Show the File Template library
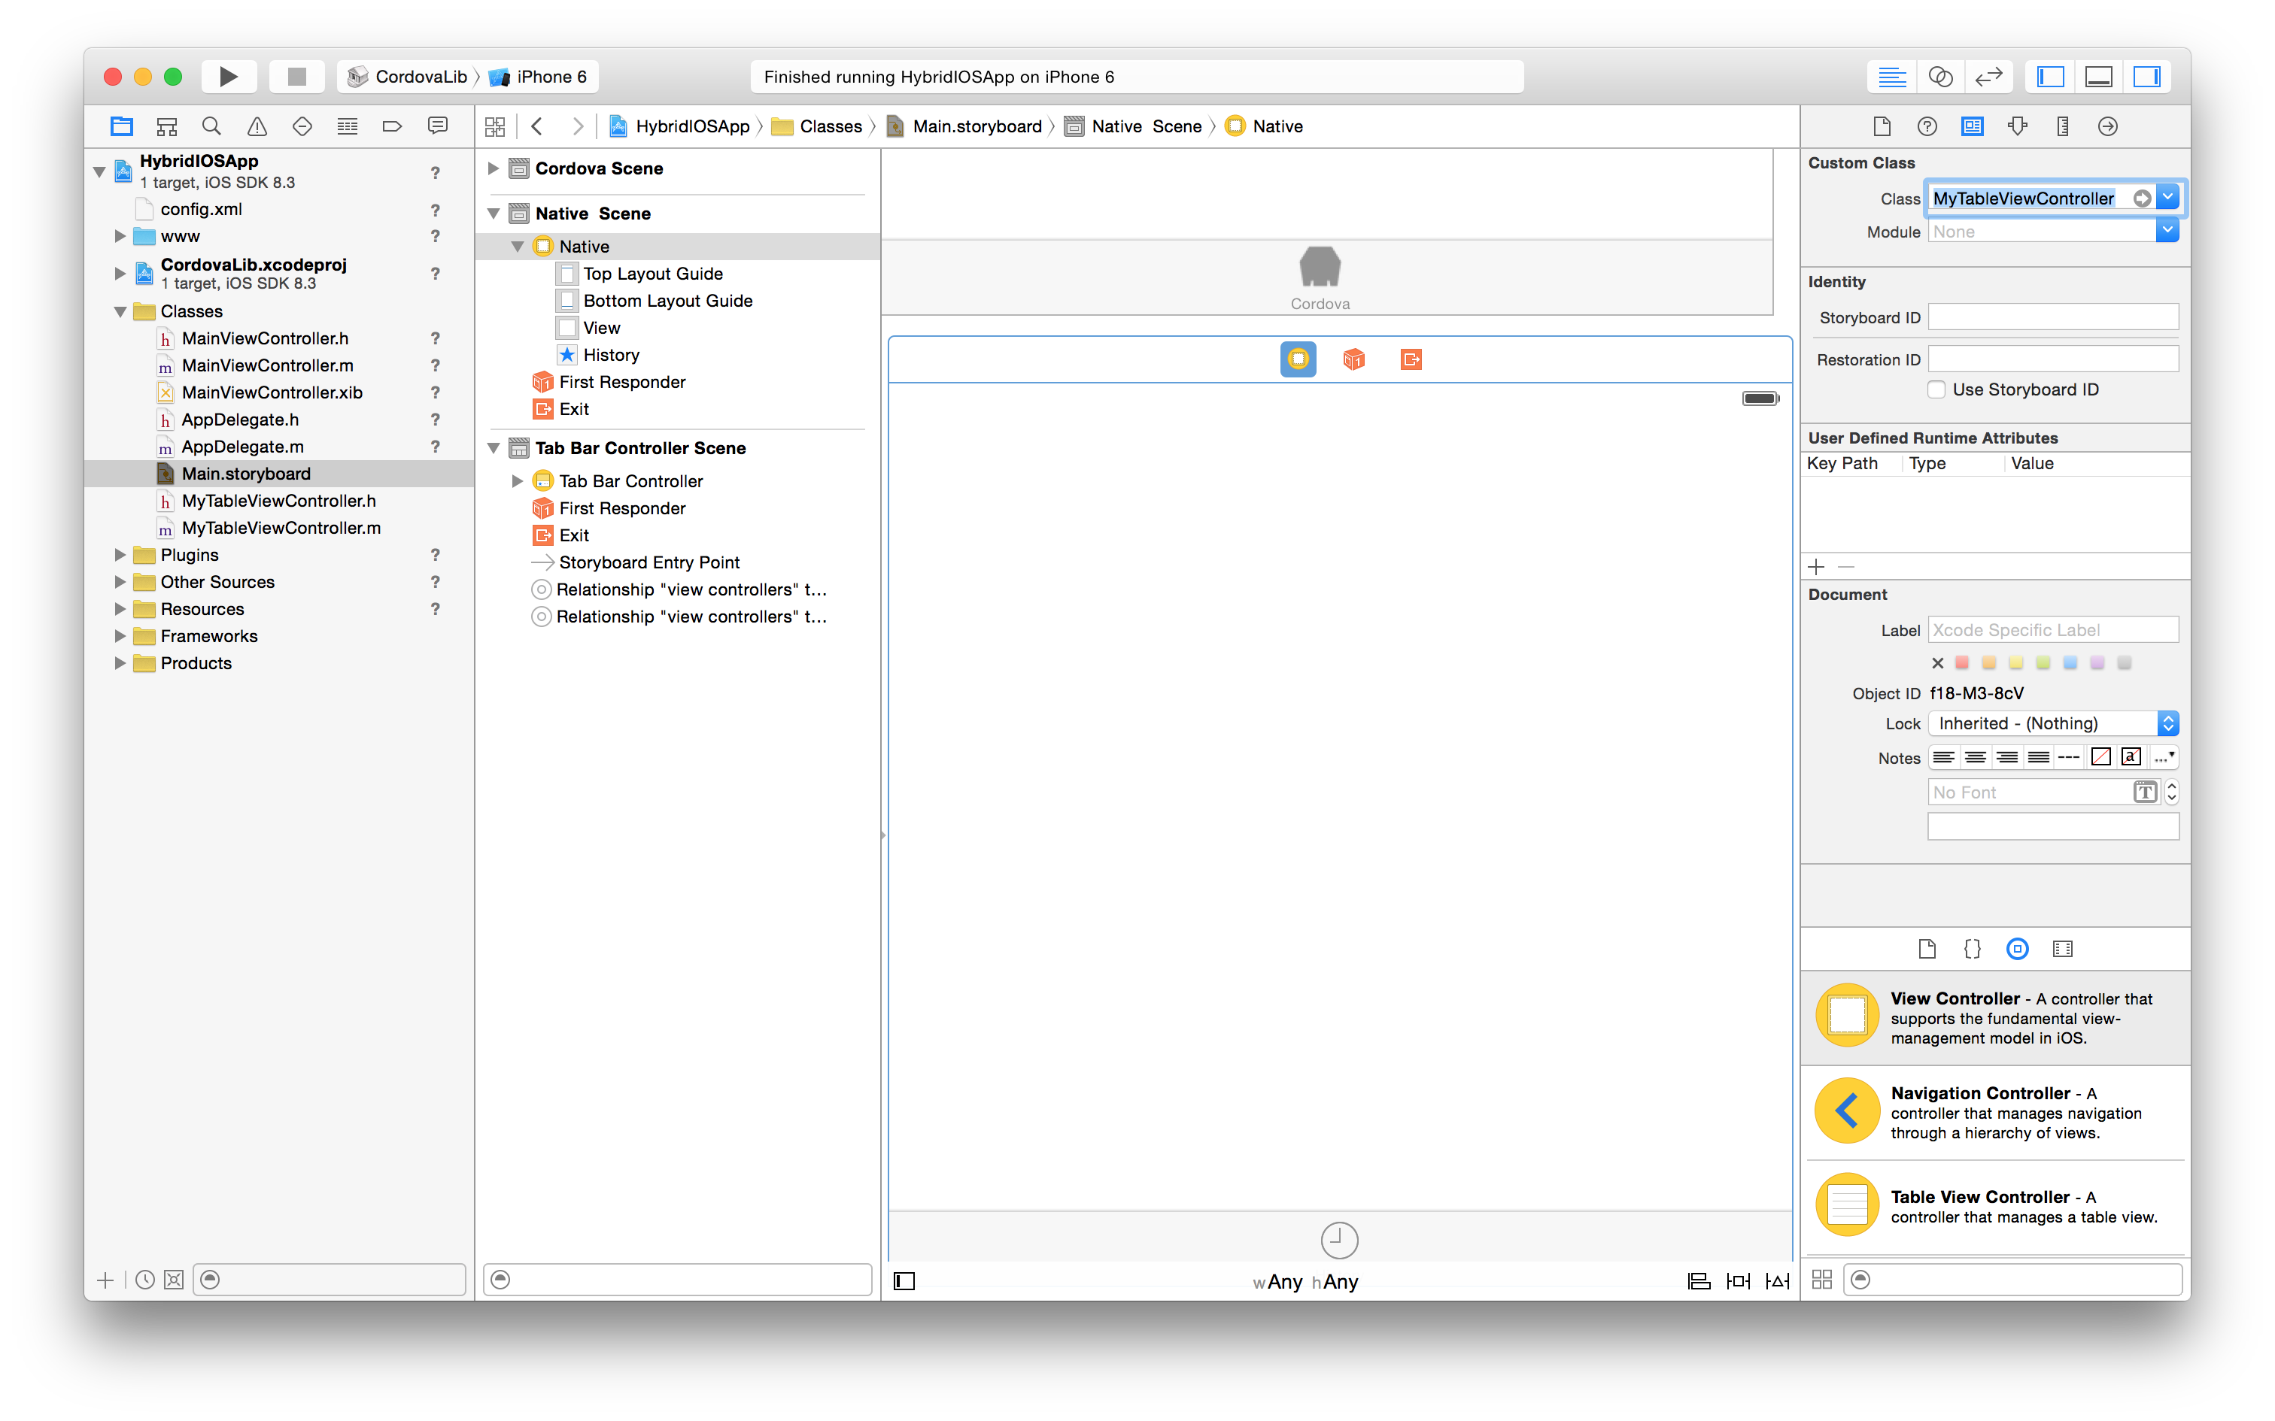This screenshot has height=1421, width=2275. click(1927, 949)
